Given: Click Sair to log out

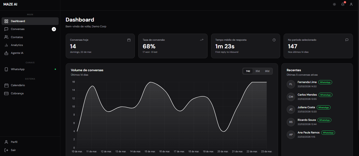Looking at the screenshot, I should tap(13, 150).
